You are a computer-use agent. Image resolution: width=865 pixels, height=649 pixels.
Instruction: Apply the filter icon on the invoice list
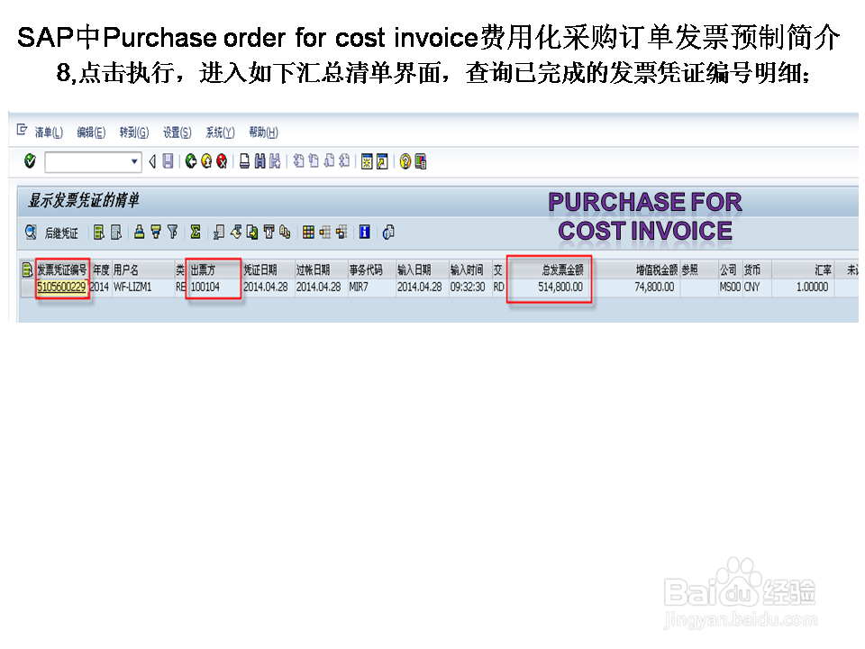173,232
